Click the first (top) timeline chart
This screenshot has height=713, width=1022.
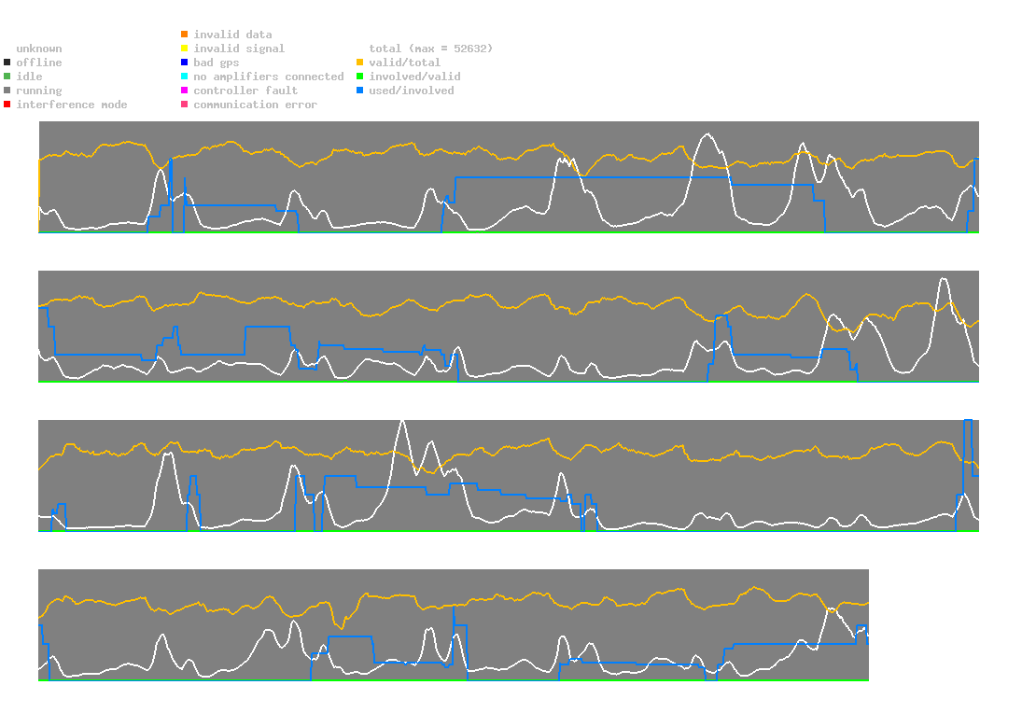(x=509, y=177)
